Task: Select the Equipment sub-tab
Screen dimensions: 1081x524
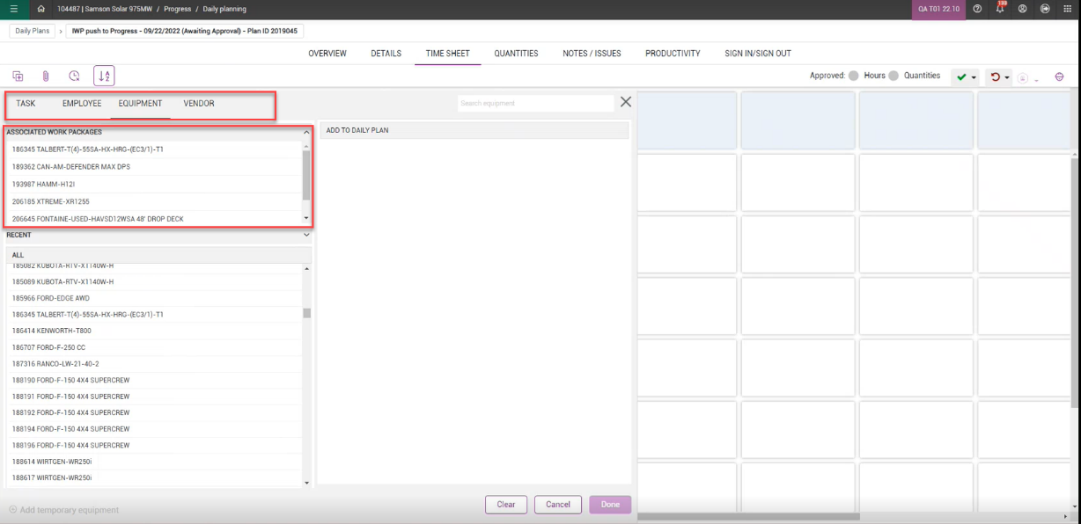Action: (141, 104)
